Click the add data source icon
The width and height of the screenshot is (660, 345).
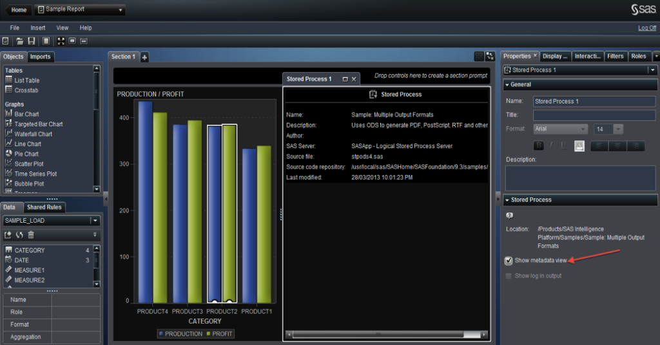tap(8, 235)
